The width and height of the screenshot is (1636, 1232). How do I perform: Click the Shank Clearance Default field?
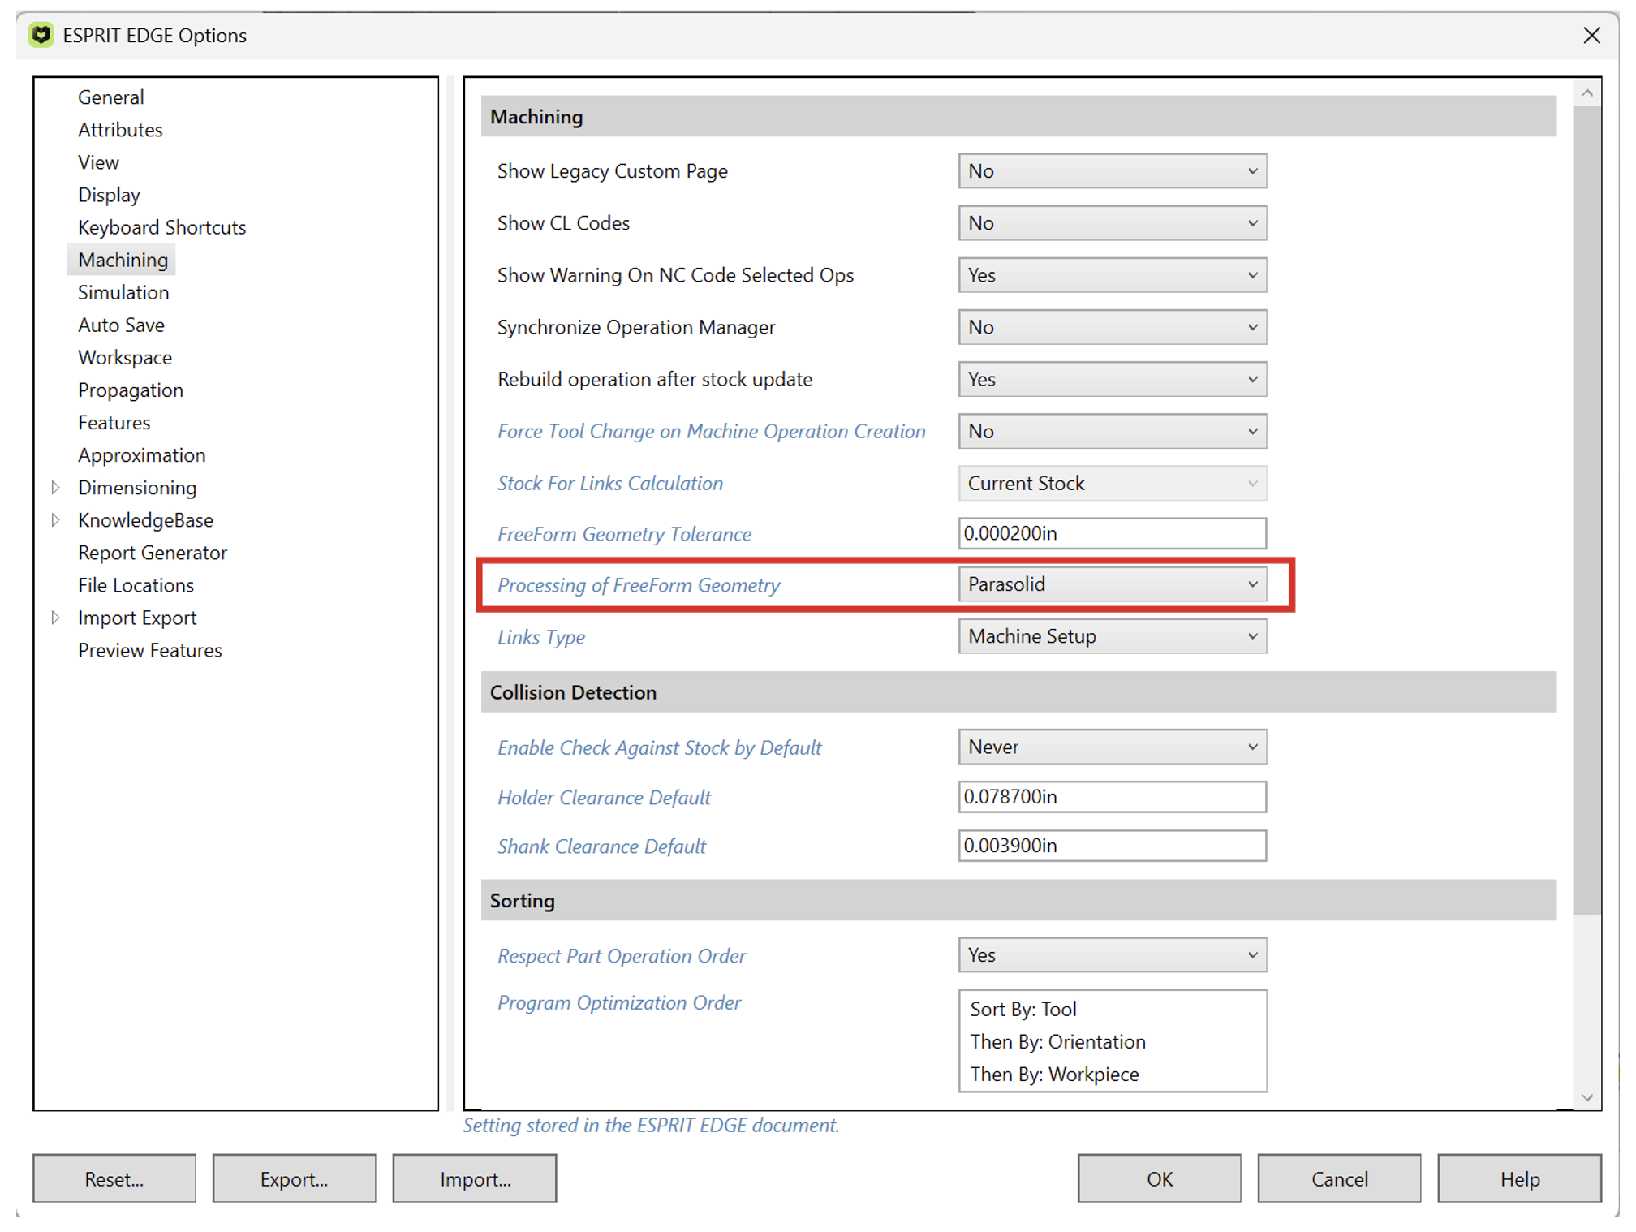coord(1112,846)
